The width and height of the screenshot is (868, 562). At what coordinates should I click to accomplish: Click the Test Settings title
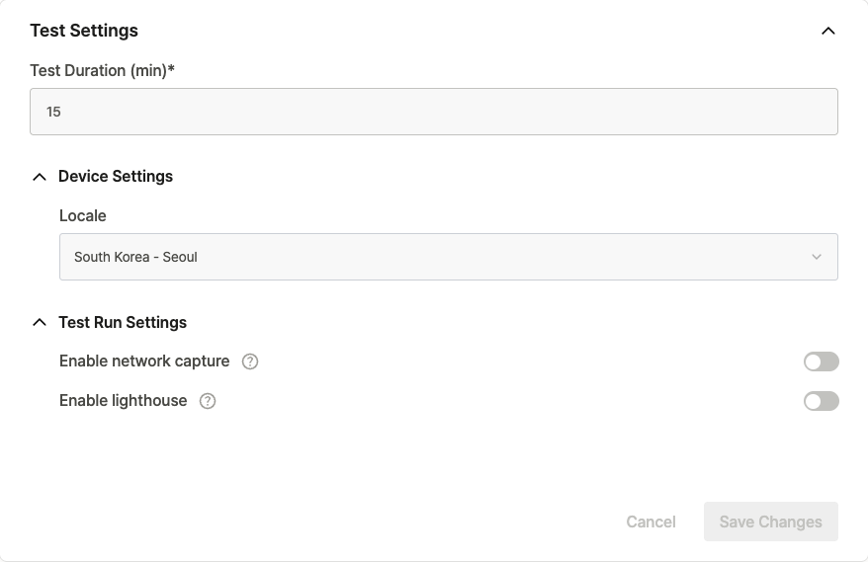84,31
